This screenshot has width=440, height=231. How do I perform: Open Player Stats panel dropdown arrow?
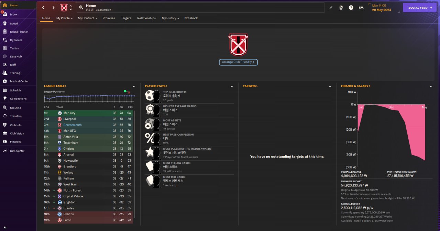click(x=232, y=86)
